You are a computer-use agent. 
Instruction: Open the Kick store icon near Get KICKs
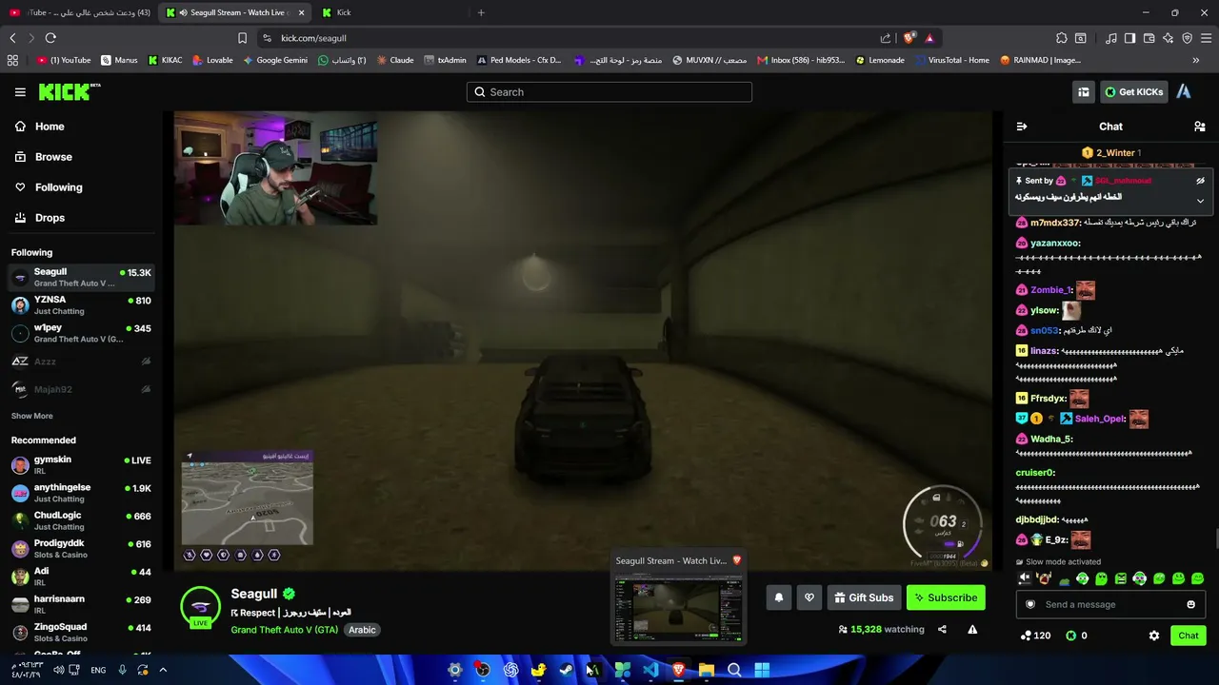[x=1084, y=92]
